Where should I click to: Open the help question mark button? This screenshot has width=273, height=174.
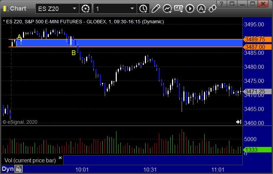[221, 4]
